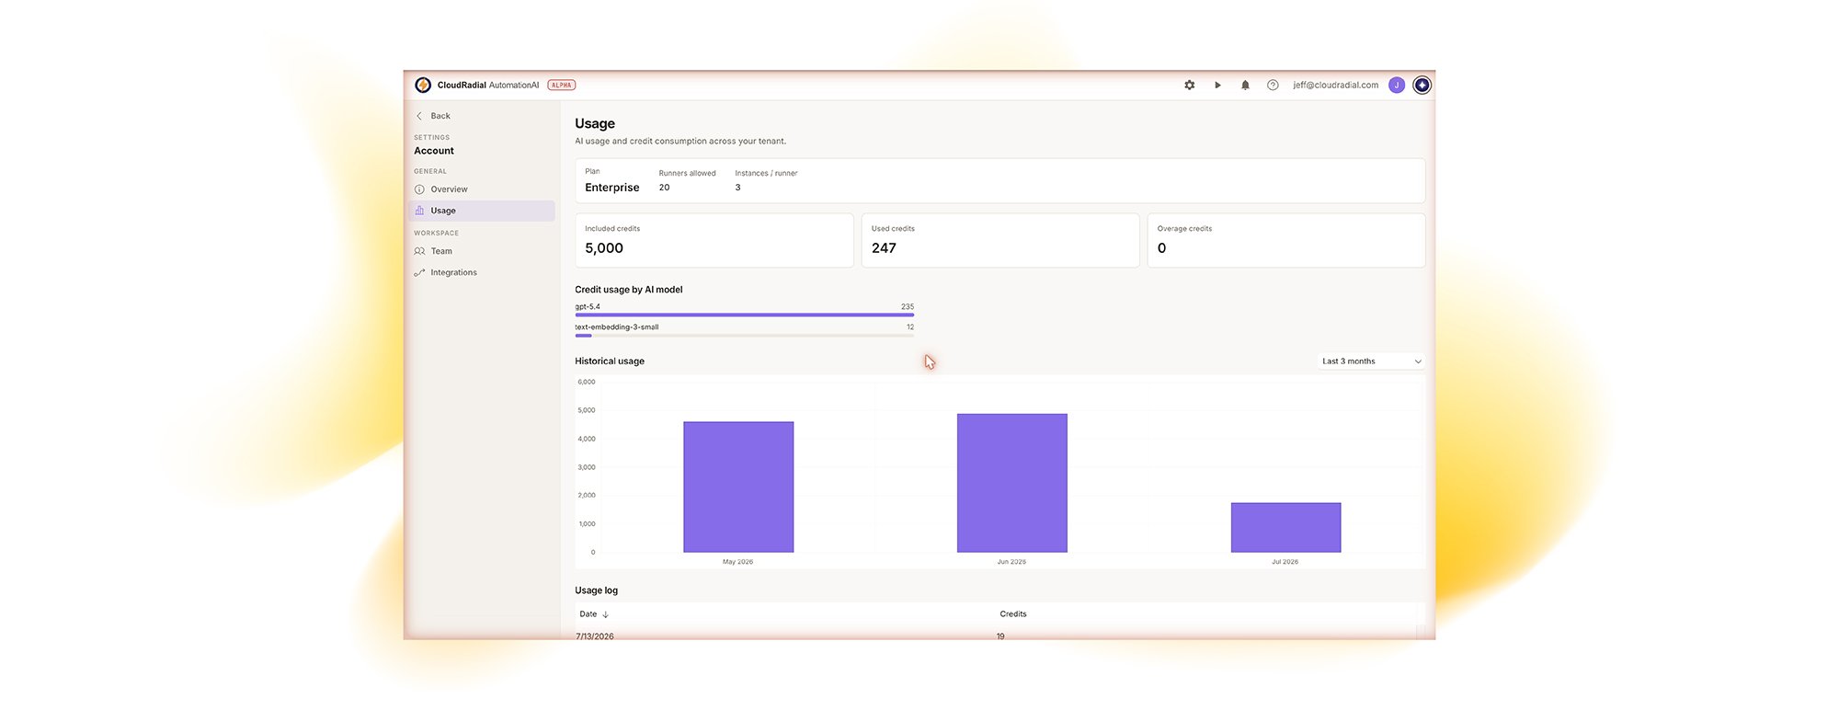Open notifications bell icon
This screenshot has height=710, width=1839.
(1245, 85)
